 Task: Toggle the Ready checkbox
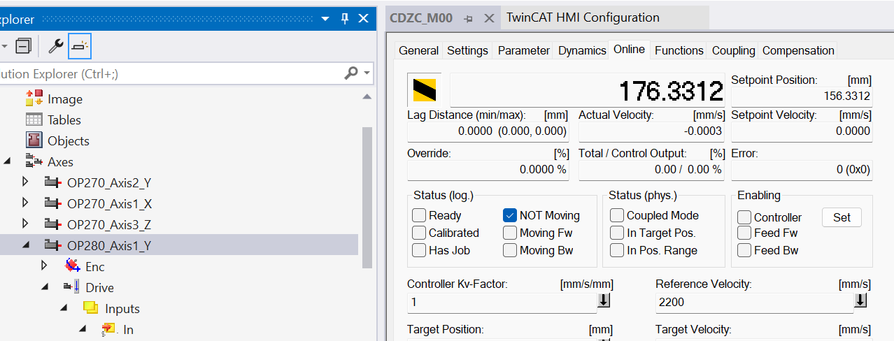click(419, 215)
